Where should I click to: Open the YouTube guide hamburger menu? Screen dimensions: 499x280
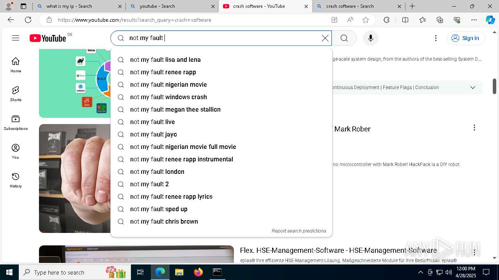point(16,38)
